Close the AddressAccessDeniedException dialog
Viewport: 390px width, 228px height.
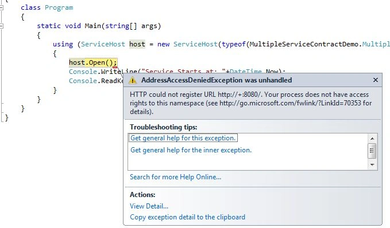[376, 80]
